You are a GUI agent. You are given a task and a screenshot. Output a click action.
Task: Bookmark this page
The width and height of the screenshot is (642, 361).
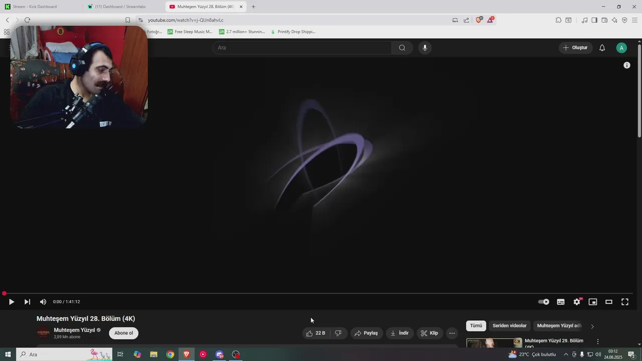(x=127, y=20)
